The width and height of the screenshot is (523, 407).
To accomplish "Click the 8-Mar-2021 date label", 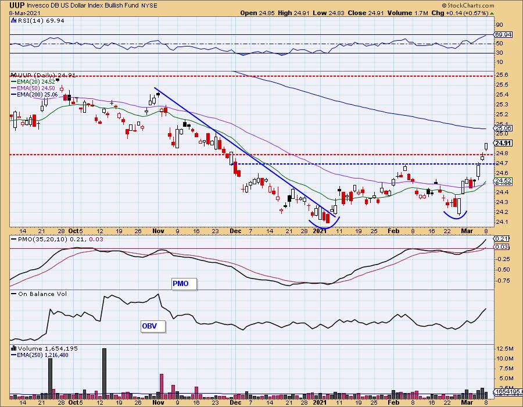I will pos(24,13).
